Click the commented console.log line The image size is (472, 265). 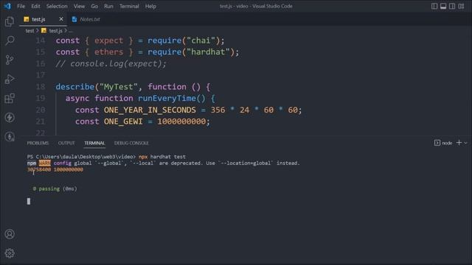[x=111, y=64]
